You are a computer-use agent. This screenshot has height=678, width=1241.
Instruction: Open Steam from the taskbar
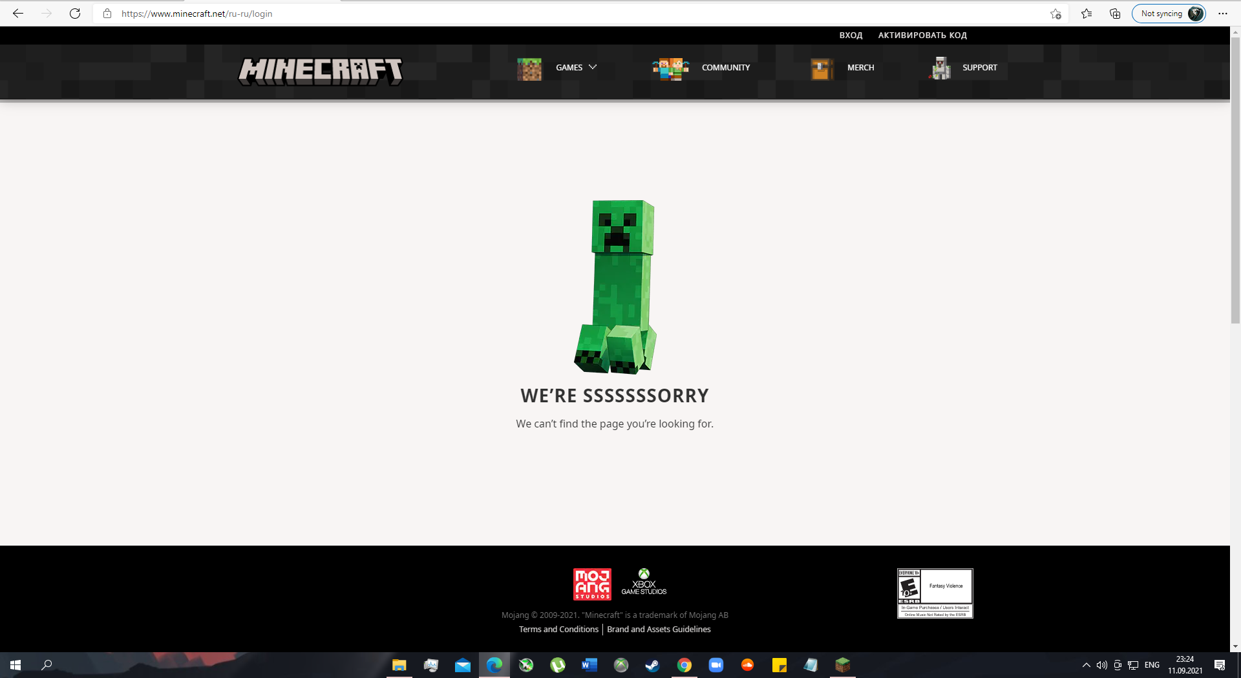[653, 665]
